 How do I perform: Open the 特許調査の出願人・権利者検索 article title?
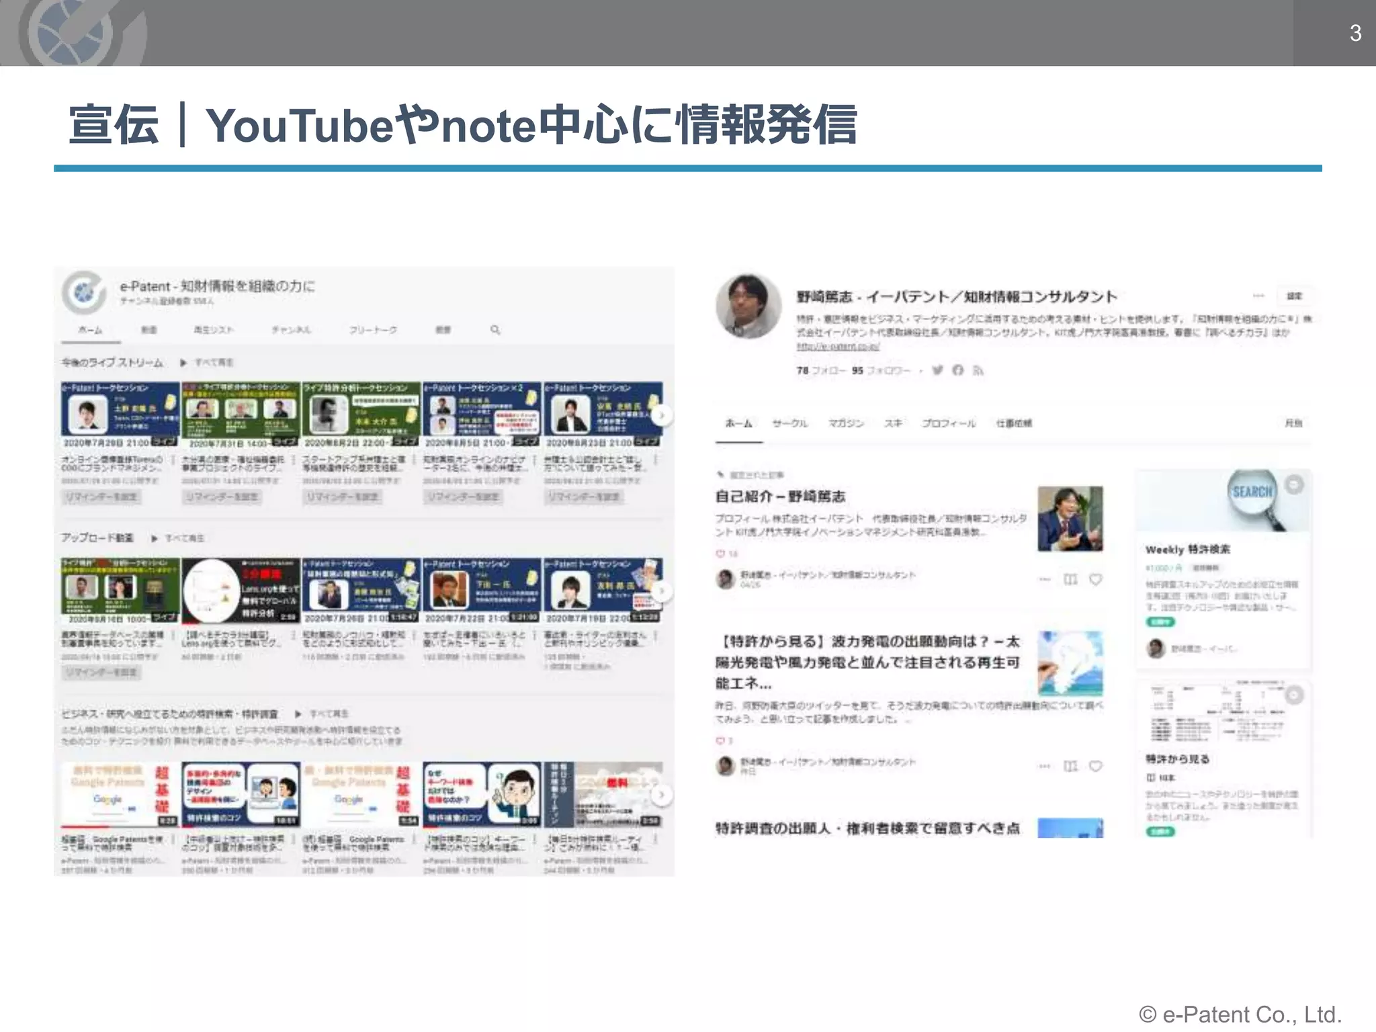pos(867,828)
